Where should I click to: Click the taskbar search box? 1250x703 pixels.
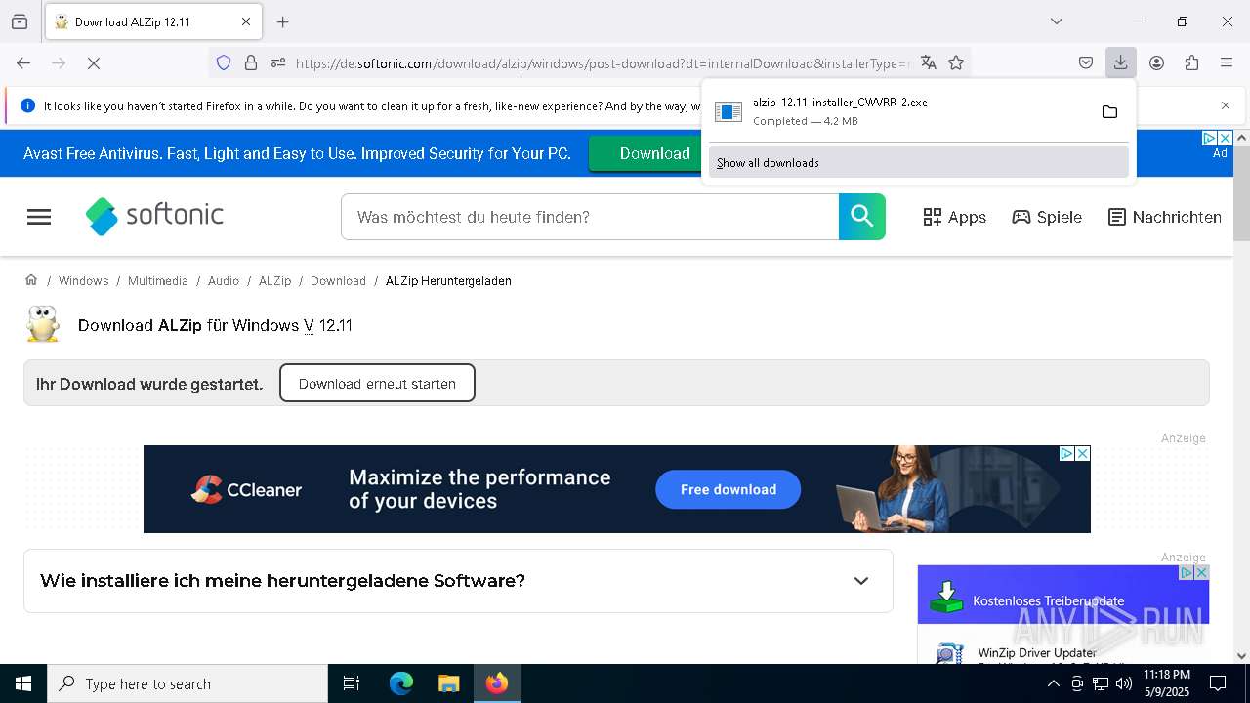coord(187,683)
